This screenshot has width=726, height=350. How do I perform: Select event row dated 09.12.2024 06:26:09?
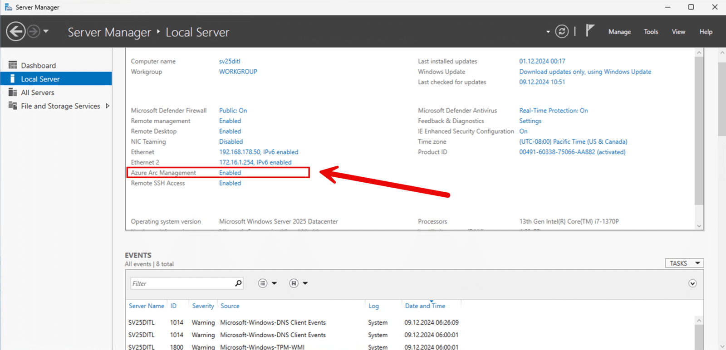pyautogui.click(x=410, y=323)
